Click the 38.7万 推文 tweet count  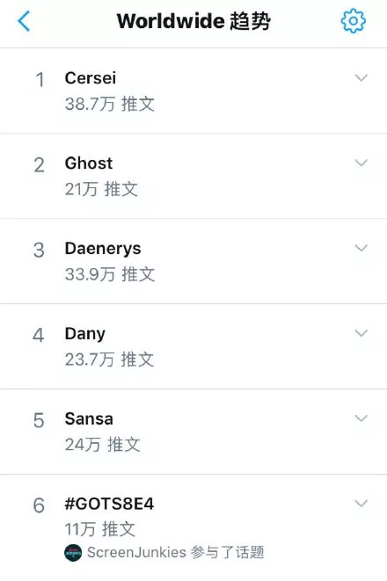tap(110, 104)
